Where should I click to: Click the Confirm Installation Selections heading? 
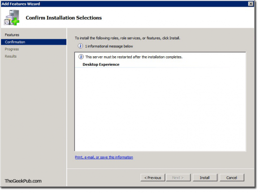pos(64,18)
